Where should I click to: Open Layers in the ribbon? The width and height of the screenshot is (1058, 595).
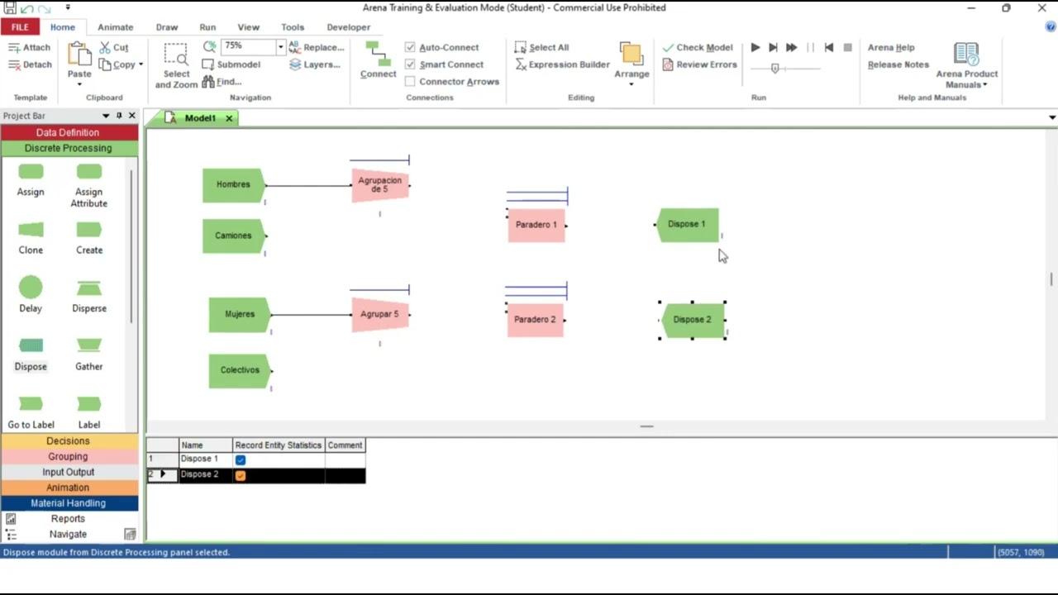pos(314,64)
